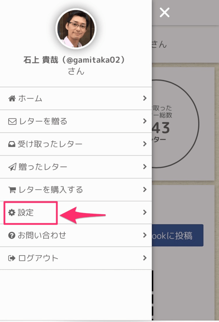Viewport: 219px width, 322px height.
Task: Close the side menu with X
Action: tap(164, 13)
